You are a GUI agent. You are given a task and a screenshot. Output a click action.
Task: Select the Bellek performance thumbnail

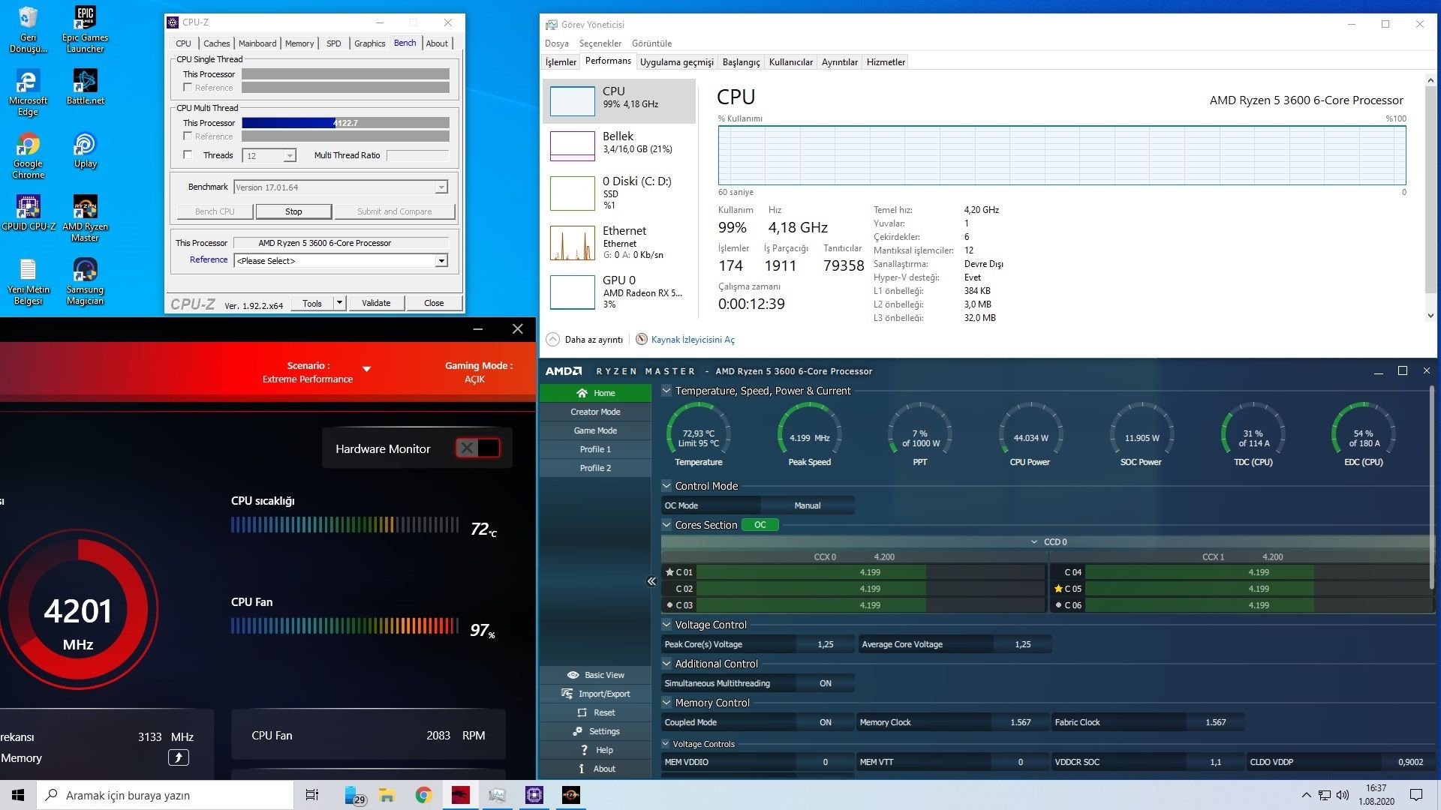[573, 145]
